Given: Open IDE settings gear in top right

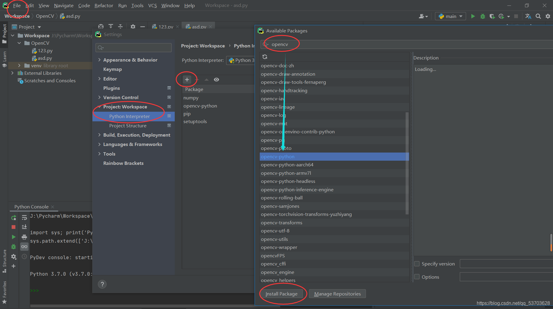Looking at the screenshot, I should pyautogui.click(x=548, y=16).
